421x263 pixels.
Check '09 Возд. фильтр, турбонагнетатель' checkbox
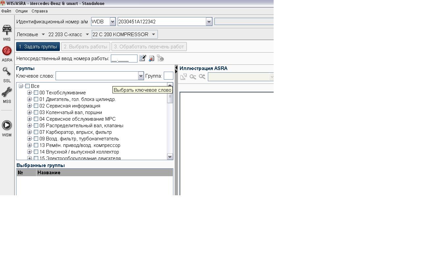point(36,139)
